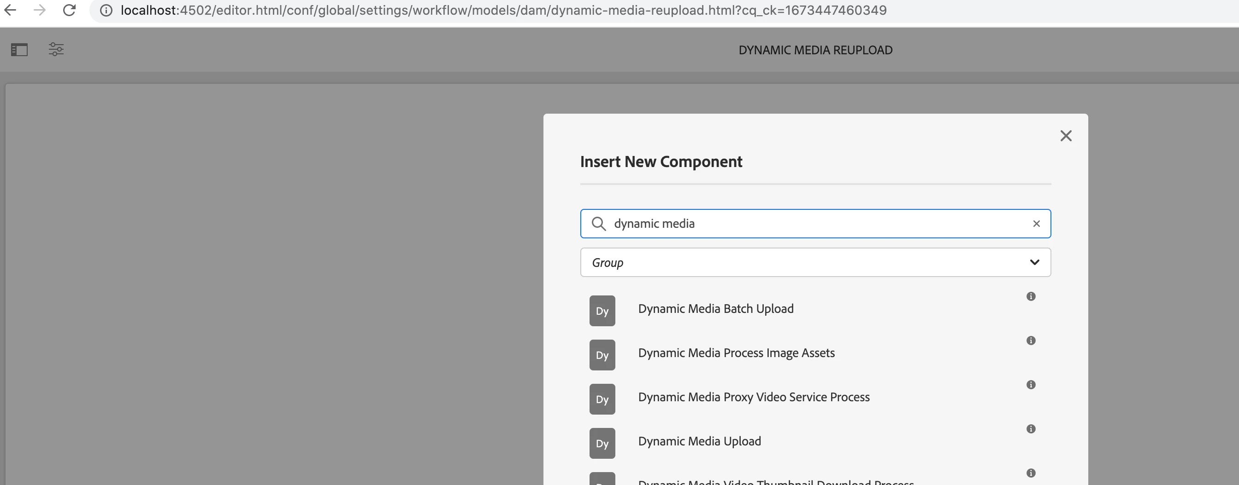Image resolution: width=1239 pixels, height=485 pixels.
Task: Click Dy icon of Dynamic Media Batch Upload
Action: coord(602,311)
